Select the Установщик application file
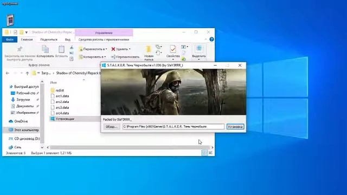347x195 pixels. pos(75,119)
